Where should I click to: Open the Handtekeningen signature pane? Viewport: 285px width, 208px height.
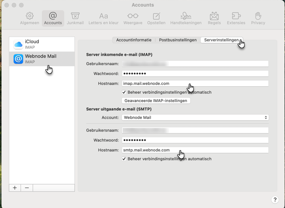coord(186,18)
